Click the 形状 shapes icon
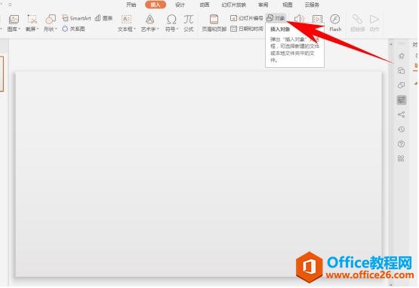419x288 pixels. click(51, 19)
